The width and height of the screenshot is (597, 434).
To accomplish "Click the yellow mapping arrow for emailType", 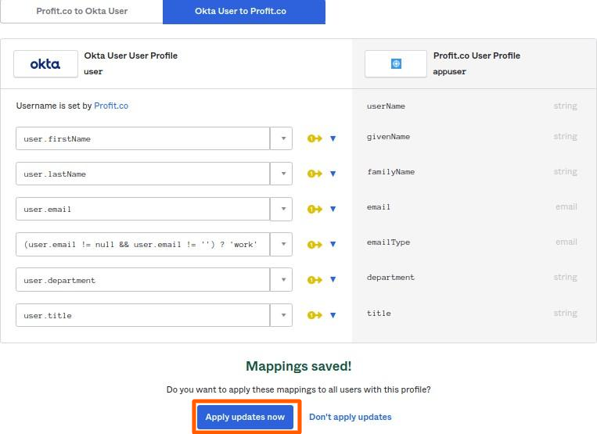I will pyautogui.click(x=315, y=245).
